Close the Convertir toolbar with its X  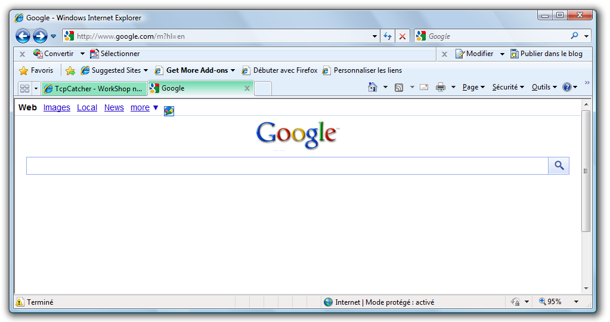pos(22,54)
